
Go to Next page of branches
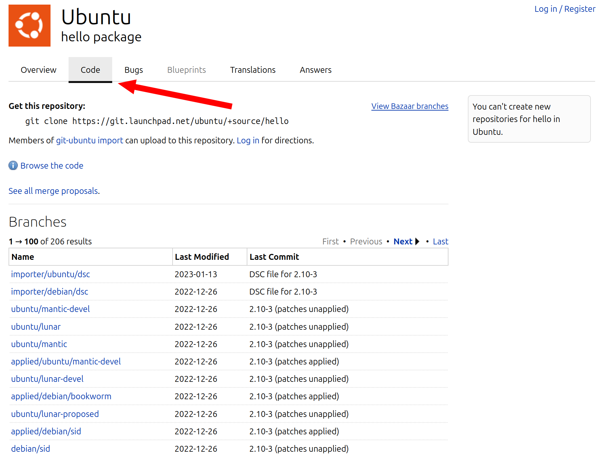coord(403,241)
